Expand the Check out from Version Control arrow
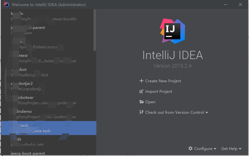Screen dimensions: 249x156 207,113
